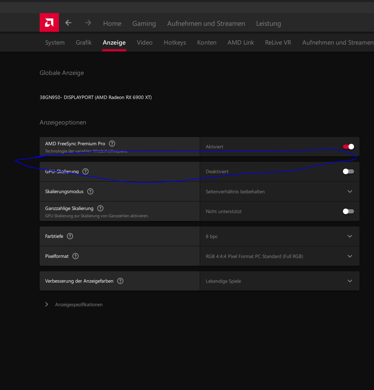
Task: Click the Lebendige Spiele value
Action: coord(223,281)
